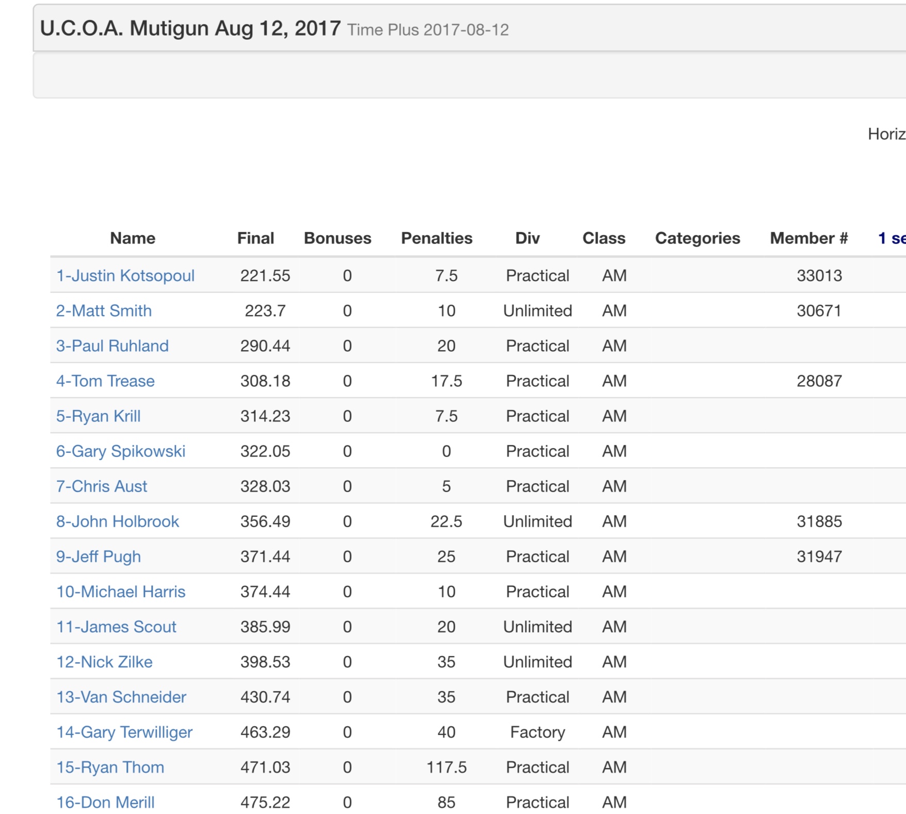Open competitor link 9-Jeff Pugh
This screenshot has width=906, height=814.
(98, 557)
